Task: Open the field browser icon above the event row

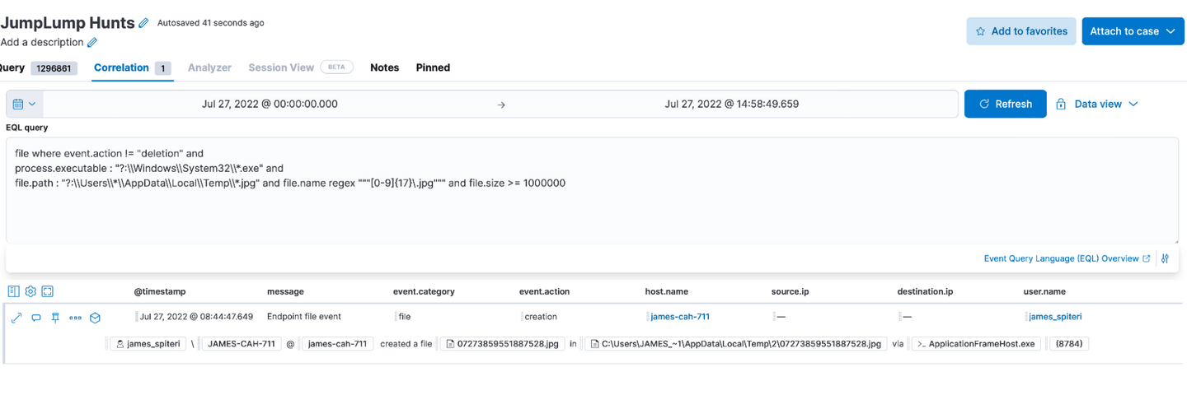Action: (x=13, y=291)
